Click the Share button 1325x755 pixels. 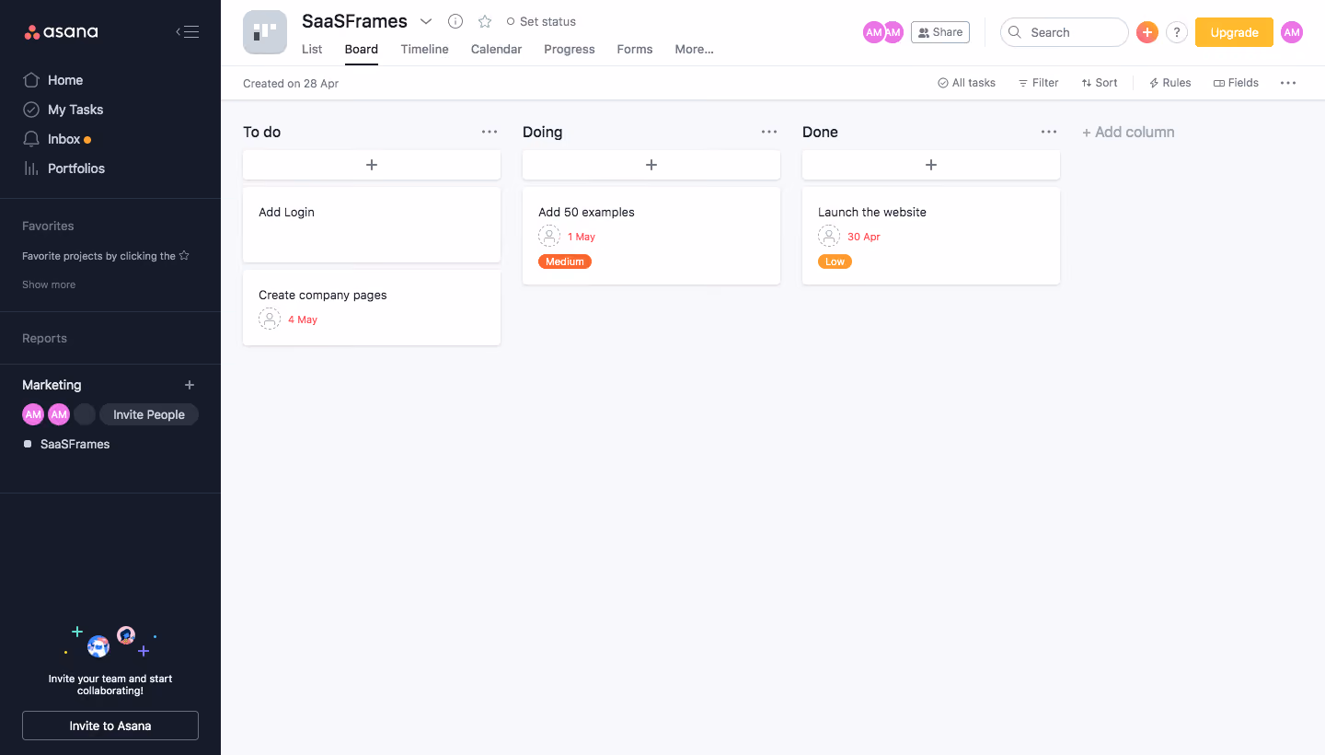pos(940,32)
